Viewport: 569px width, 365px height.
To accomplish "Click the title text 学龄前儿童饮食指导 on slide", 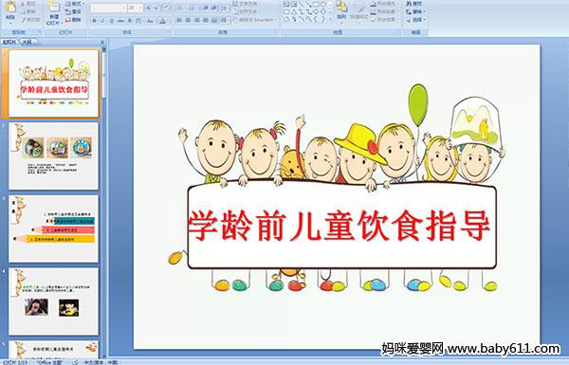I will (x=340, y=226).
